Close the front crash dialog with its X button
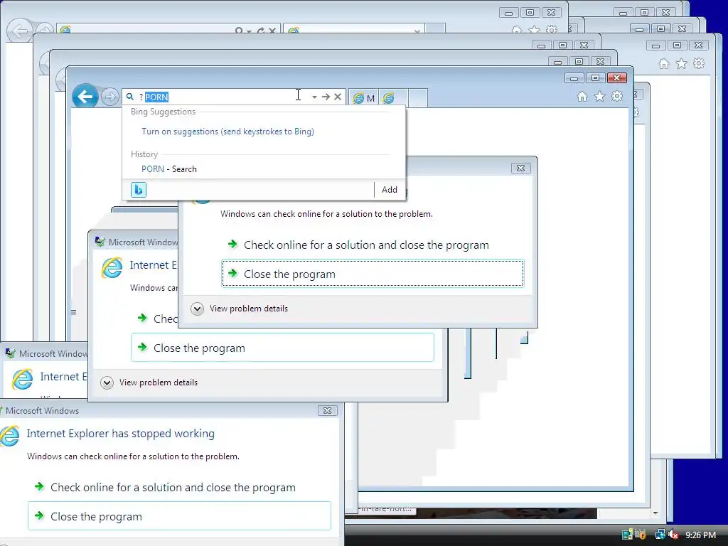The height and width of the screenshot is (546, 728). (x=520, y=168)
